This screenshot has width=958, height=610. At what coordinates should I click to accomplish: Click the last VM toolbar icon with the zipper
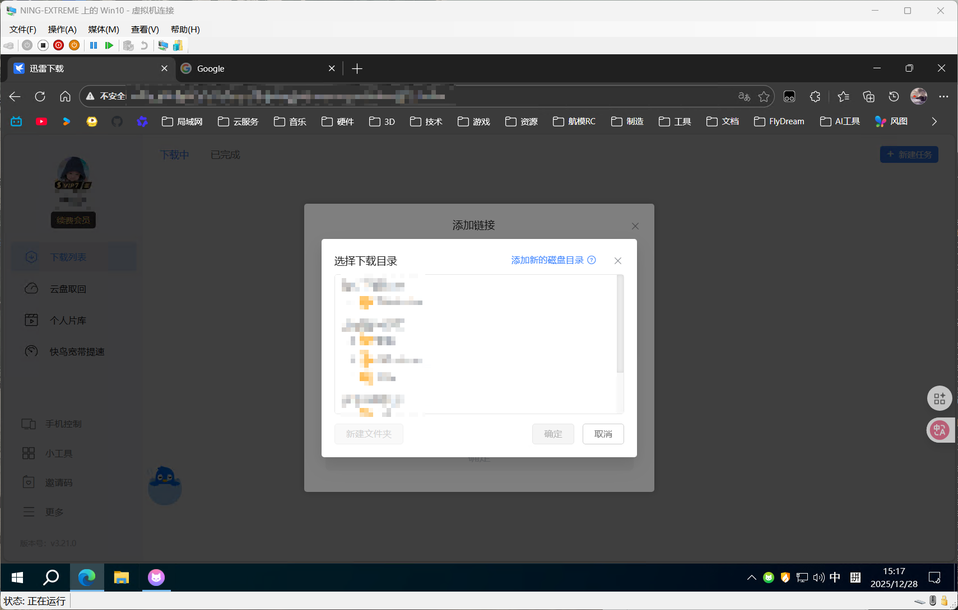[x=178, y=45]
